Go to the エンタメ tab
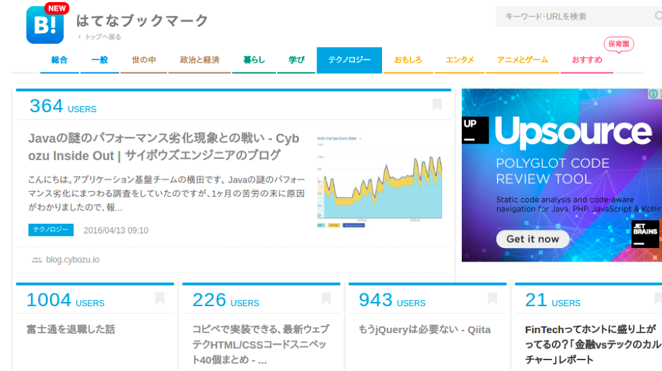 [460, 60]
